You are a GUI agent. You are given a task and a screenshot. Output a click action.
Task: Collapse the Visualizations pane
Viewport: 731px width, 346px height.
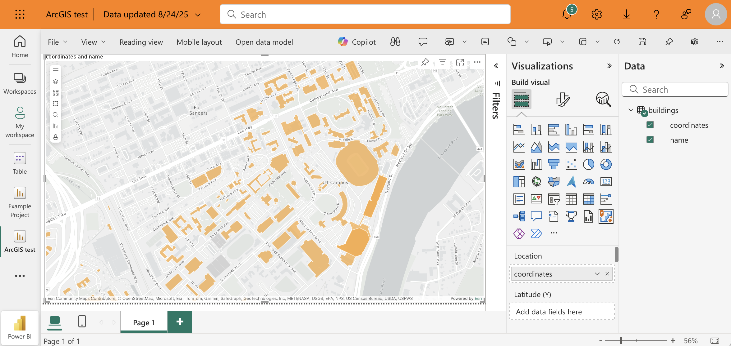click(609, 66)
